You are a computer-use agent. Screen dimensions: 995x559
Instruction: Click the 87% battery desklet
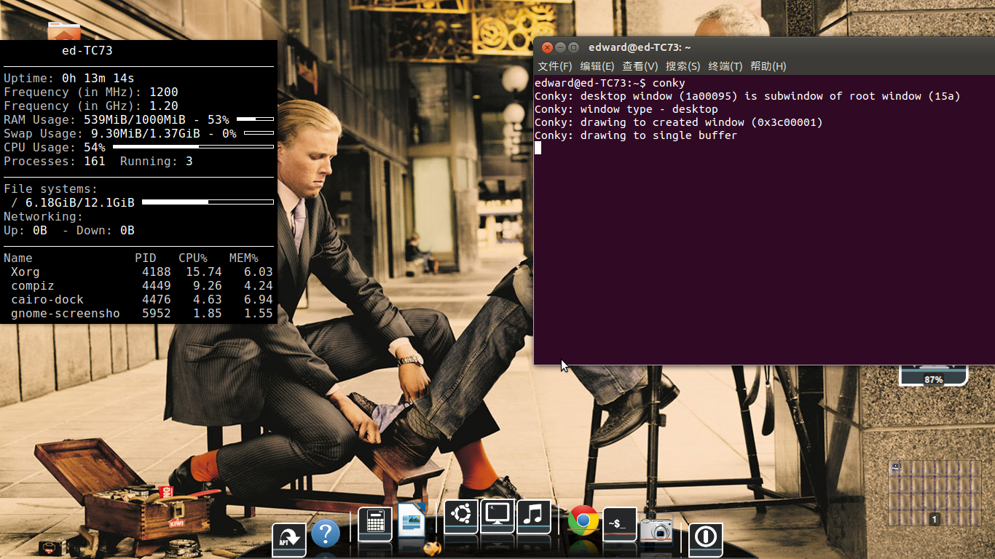pyautogui.click(x=933, y=376)
